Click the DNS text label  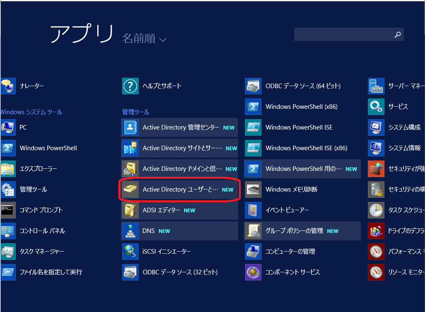pyautogui.click(x=149, y=231)
